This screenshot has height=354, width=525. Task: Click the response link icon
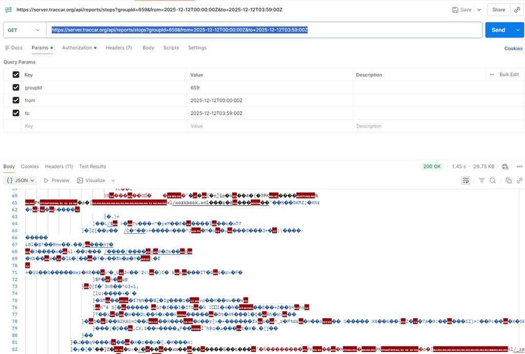pyautogui.click(x=519, y=181)
